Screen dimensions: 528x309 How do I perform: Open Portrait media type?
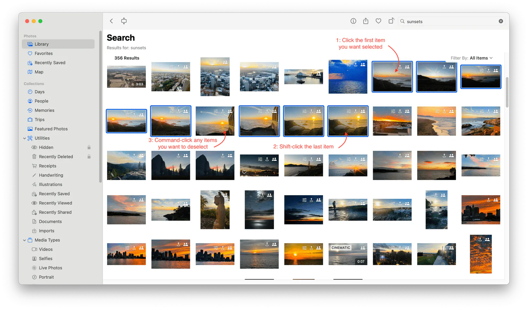[x=58, y=277]
